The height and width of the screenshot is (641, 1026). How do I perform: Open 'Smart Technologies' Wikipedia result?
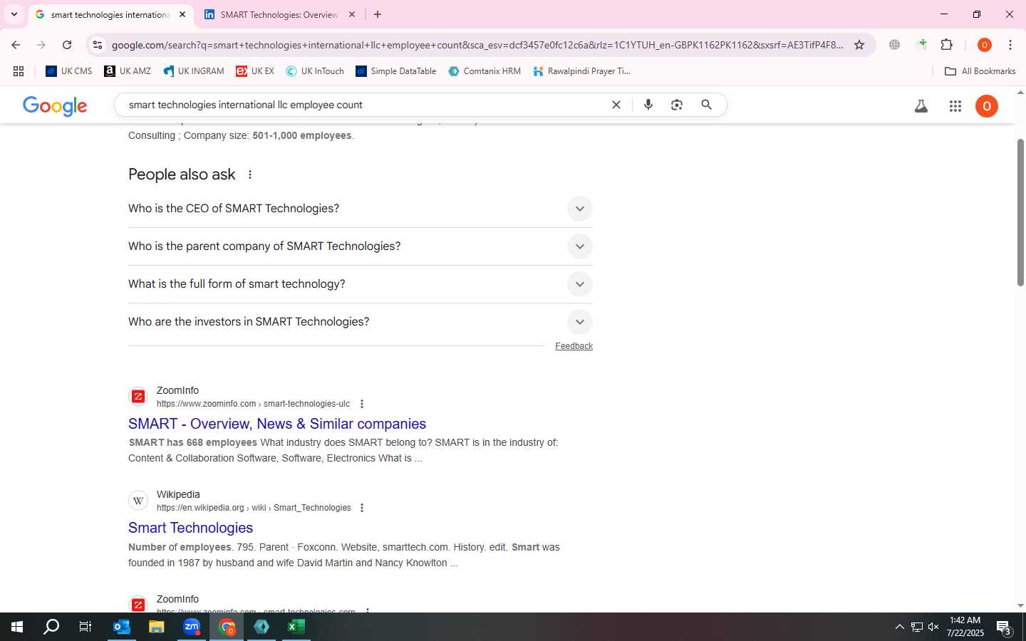190,528
